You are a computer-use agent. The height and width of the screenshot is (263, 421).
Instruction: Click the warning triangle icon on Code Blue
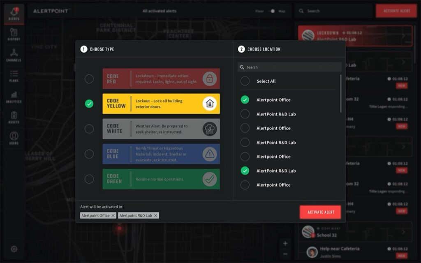coord(210,154)
